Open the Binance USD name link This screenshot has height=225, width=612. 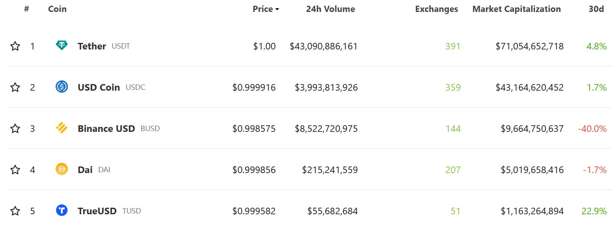[106, 129]
